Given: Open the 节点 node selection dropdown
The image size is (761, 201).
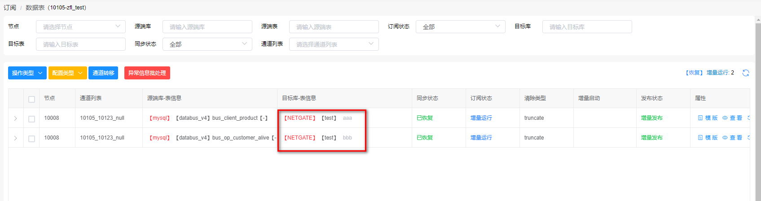Looking at the screenshot, I should coord(81,27).
